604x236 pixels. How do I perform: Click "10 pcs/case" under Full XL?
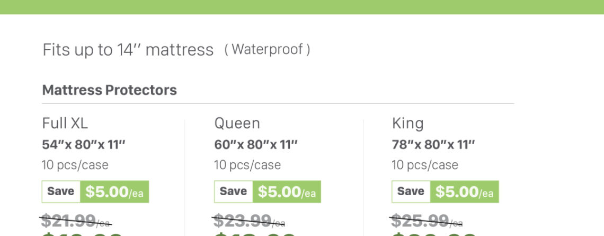tap(75, 165)
